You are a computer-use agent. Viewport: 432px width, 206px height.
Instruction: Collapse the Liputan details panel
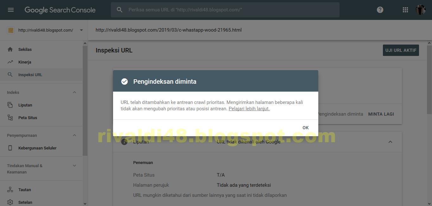tap(390, 142)
